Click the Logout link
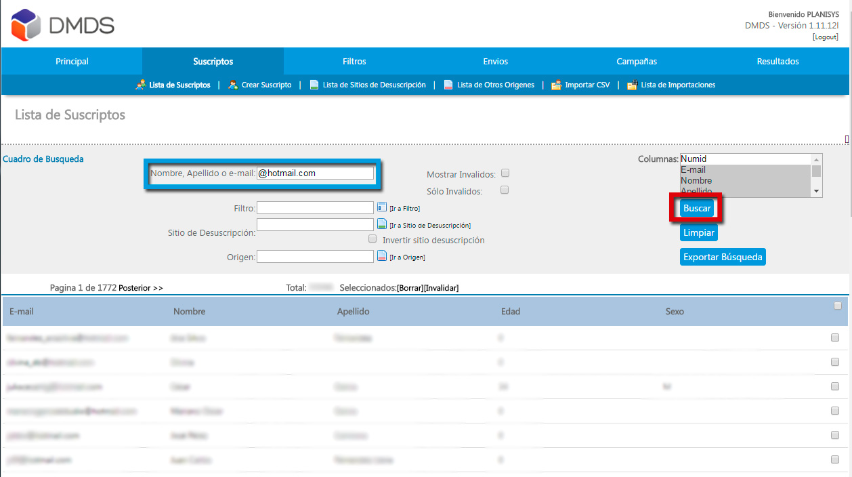Screen dimensions: 852x477 tap(826, 37)
